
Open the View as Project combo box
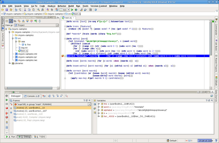tap(36, 25)
